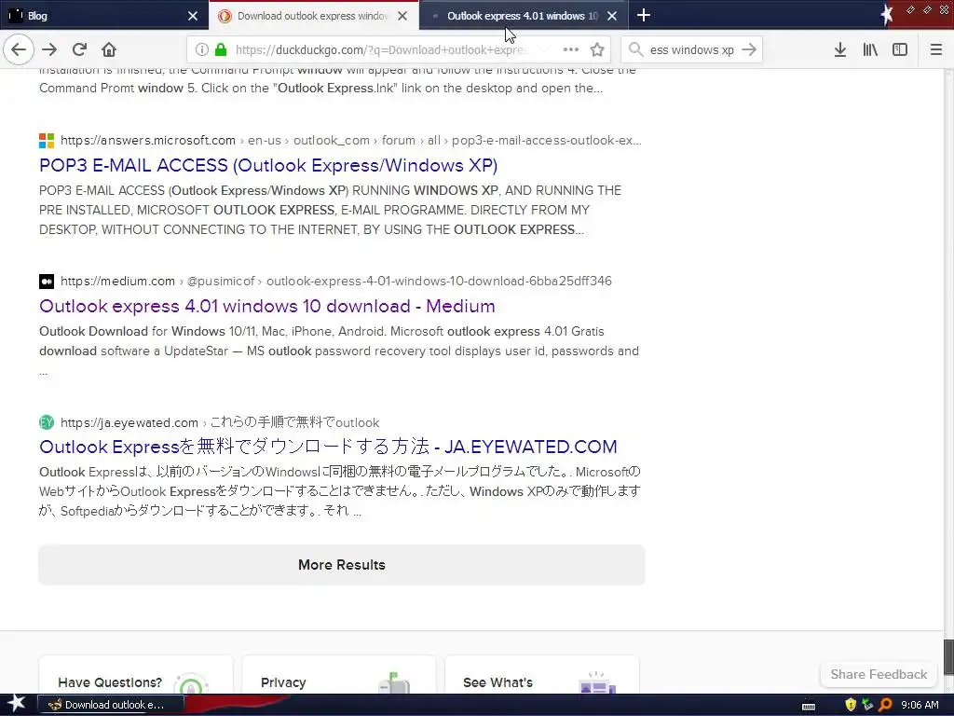This screenshot has height=716, width=954.
Task: Click the tray magnifier icon
Action: 885,705
